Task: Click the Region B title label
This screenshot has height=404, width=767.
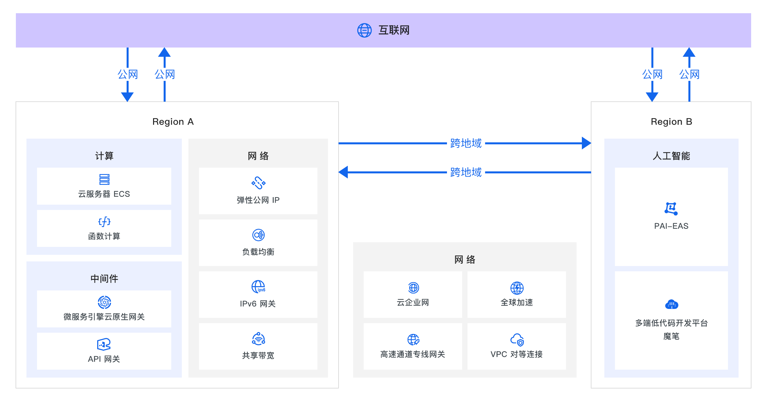Action: [x=671, y=121]
